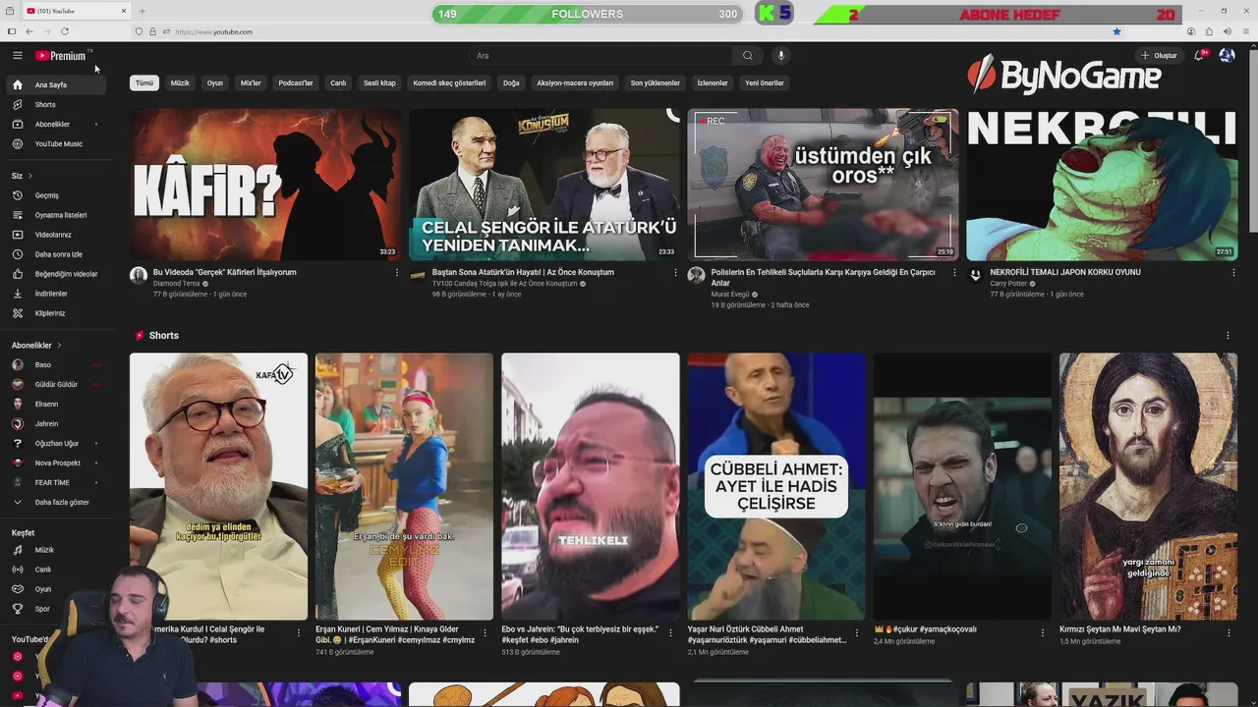The width and height of the screenshot is (1258, 707).
Task: Play the Celal Şengör ile Atatürk thumbnail
Action: pos(544,185)
